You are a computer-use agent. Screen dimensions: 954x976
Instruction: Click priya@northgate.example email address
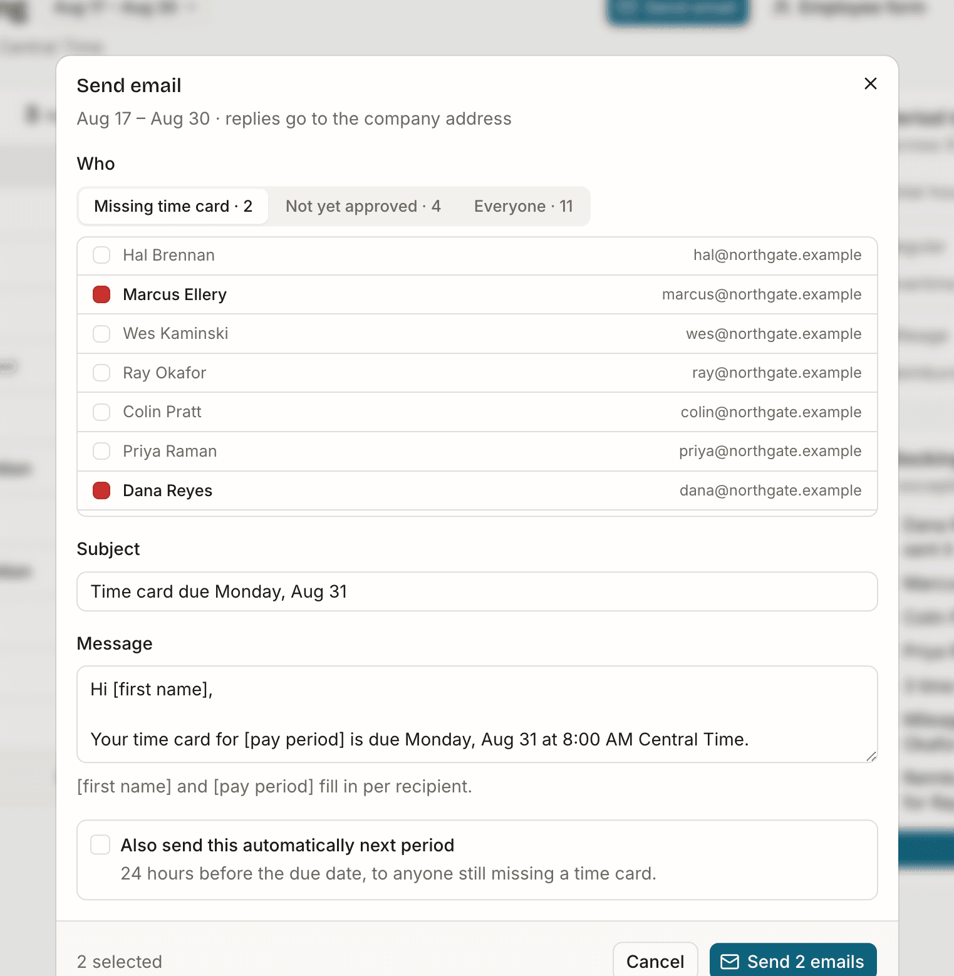click(770, 451)
